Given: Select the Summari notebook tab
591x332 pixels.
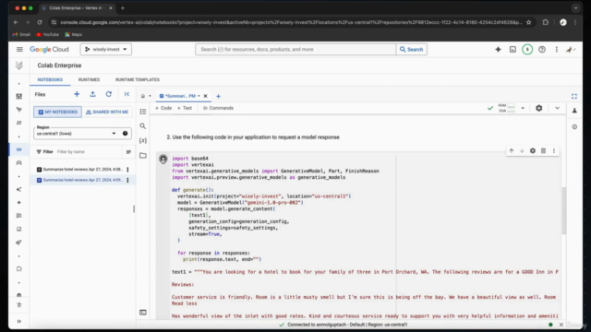Looking at the screenshot, I should click(180, 96).
